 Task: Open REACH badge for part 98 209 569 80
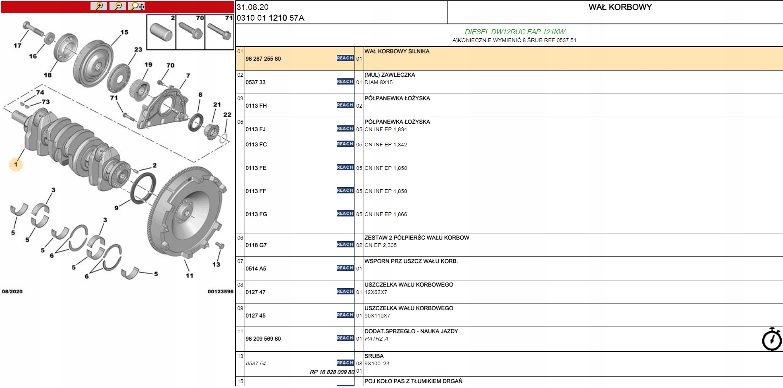tap(345, 338)
